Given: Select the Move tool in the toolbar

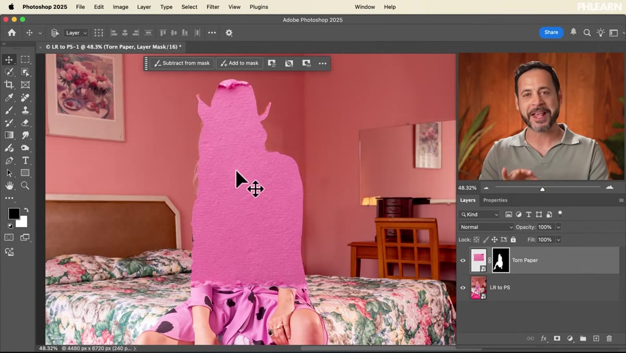Looking at the screenshot, I should coord(9,60).
